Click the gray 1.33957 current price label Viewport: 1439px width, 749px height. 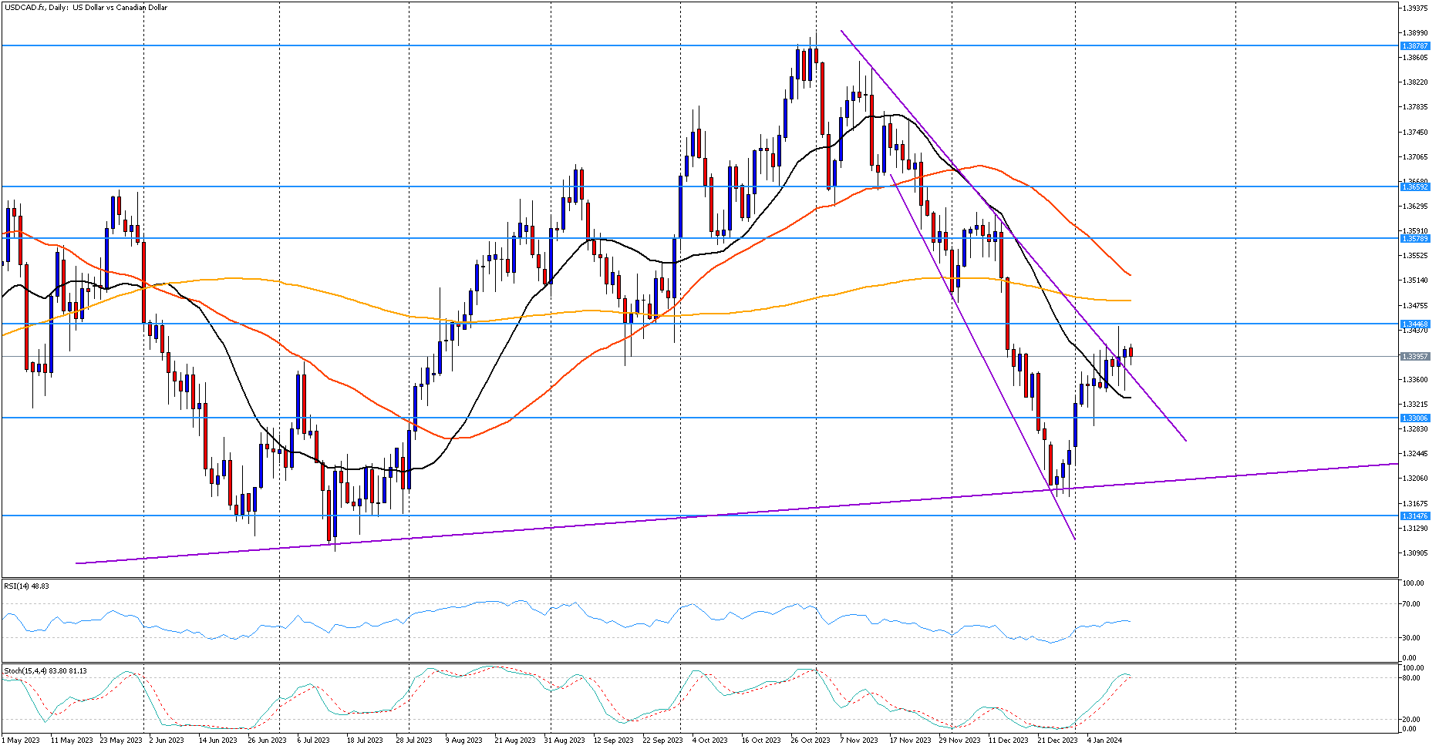1414,357
